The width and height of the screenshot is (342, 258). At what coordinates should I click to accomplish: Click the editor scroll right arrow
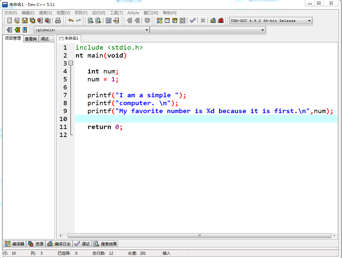(x=335, y=236)
